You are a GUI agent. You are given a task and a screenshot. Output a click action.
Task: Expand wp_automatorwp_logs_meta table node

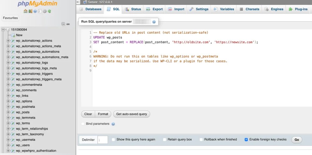click(8, 68)
